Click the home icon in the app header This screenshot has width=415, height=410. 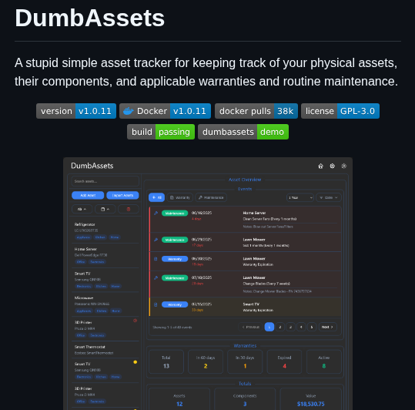(320, 166)
